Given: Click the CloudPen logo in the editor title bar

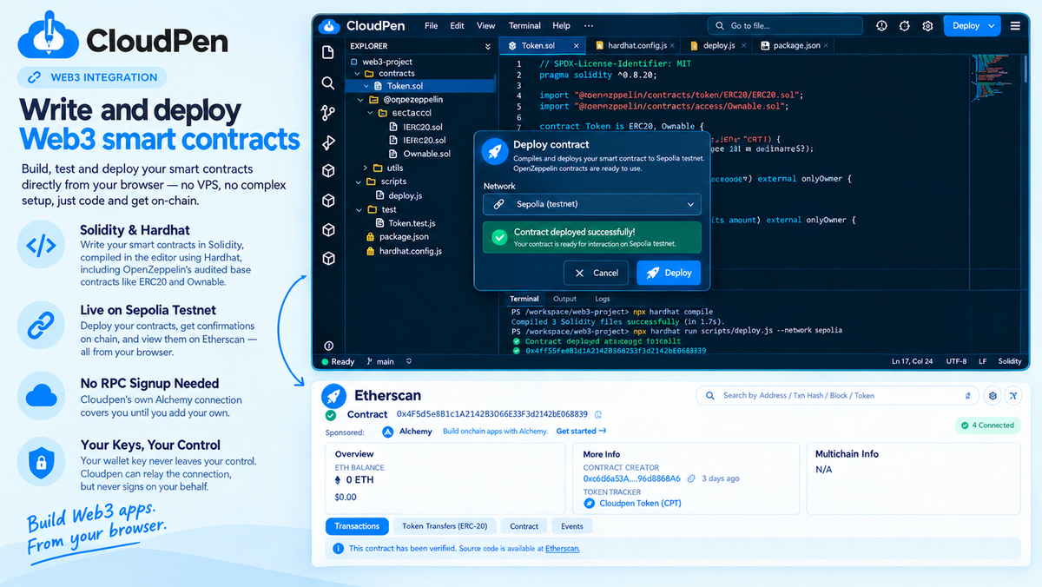Looking at the screenshot, I should 329,26.
